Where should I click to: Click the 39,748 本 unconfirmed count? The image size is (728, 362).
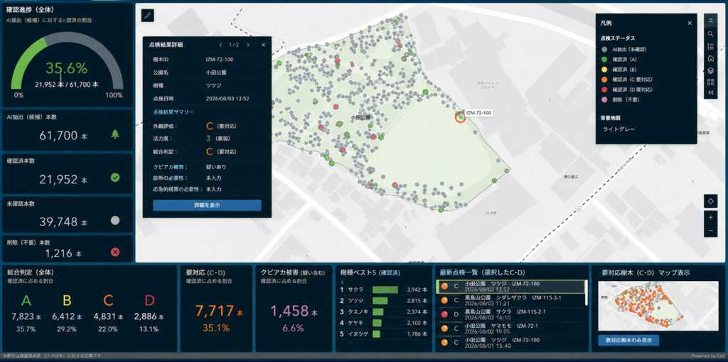pyautogui.click(x=63, y=222)
